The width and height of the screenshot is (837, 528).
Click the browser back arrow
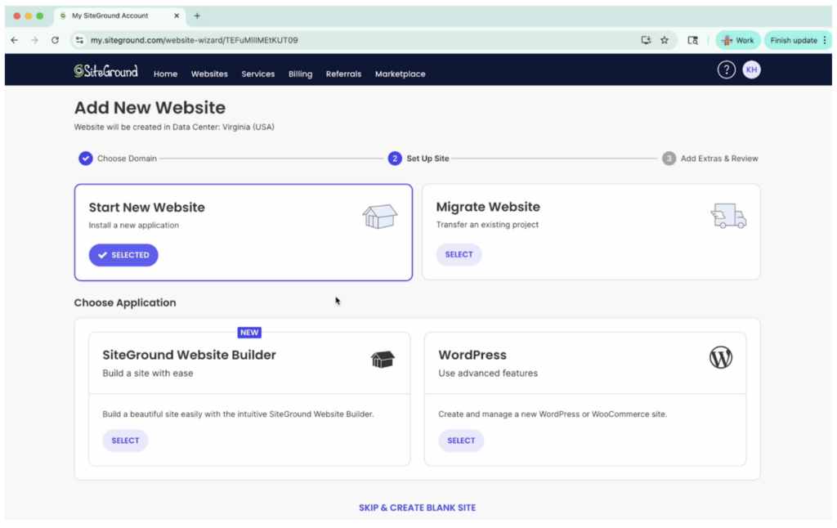pyautogui.click(x=14, y=40)
